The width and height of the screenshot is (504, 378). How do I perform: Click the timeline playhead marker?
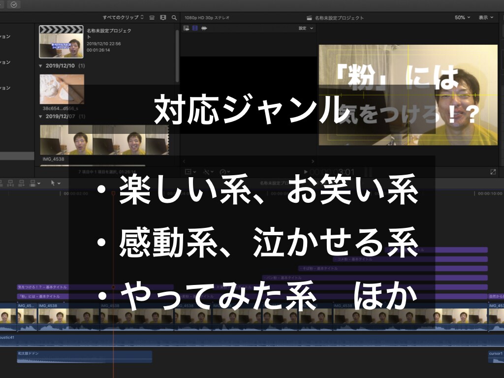click(113, 193)
